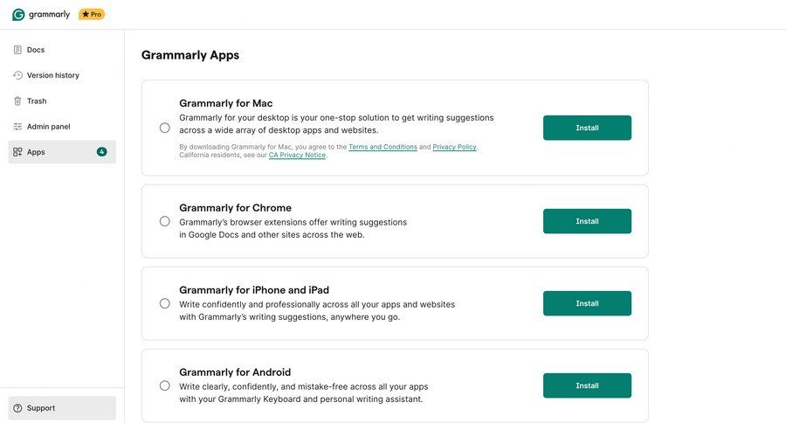This screenshot has height=423, width=786.
Task: Click the Admin panel sliders icon
Action: point(17,127)
